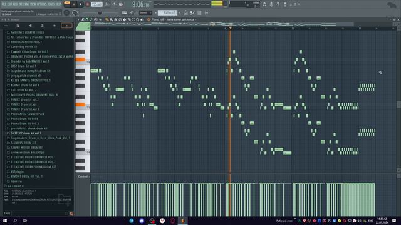Adjust the master pitch knob

(x=75, y=12)
